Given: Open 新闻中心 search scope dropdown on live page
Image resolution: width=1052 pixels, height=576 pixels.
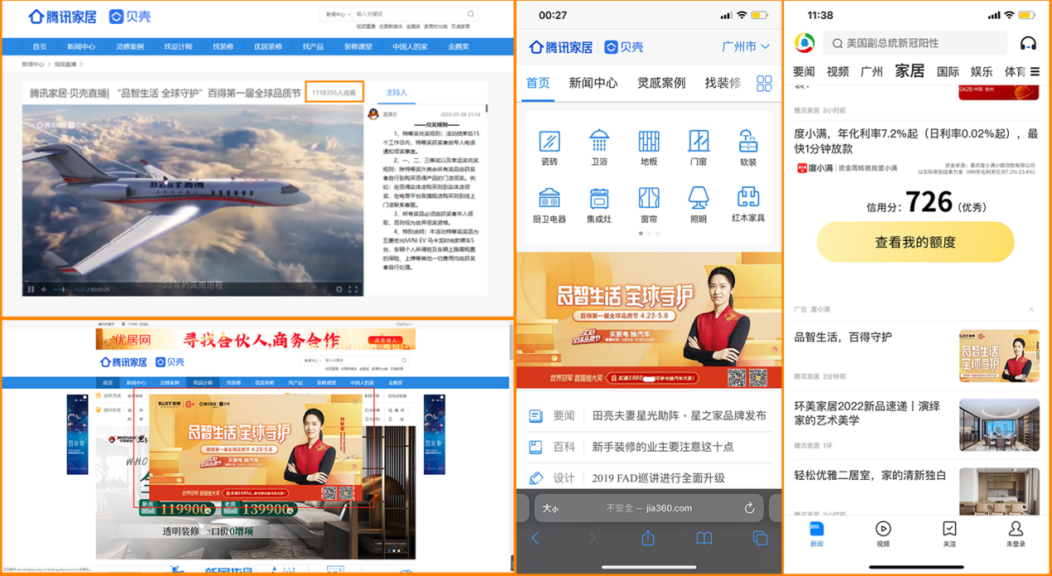Looking at the screenshot, I should pyautogui.click(x=337, y=14).
